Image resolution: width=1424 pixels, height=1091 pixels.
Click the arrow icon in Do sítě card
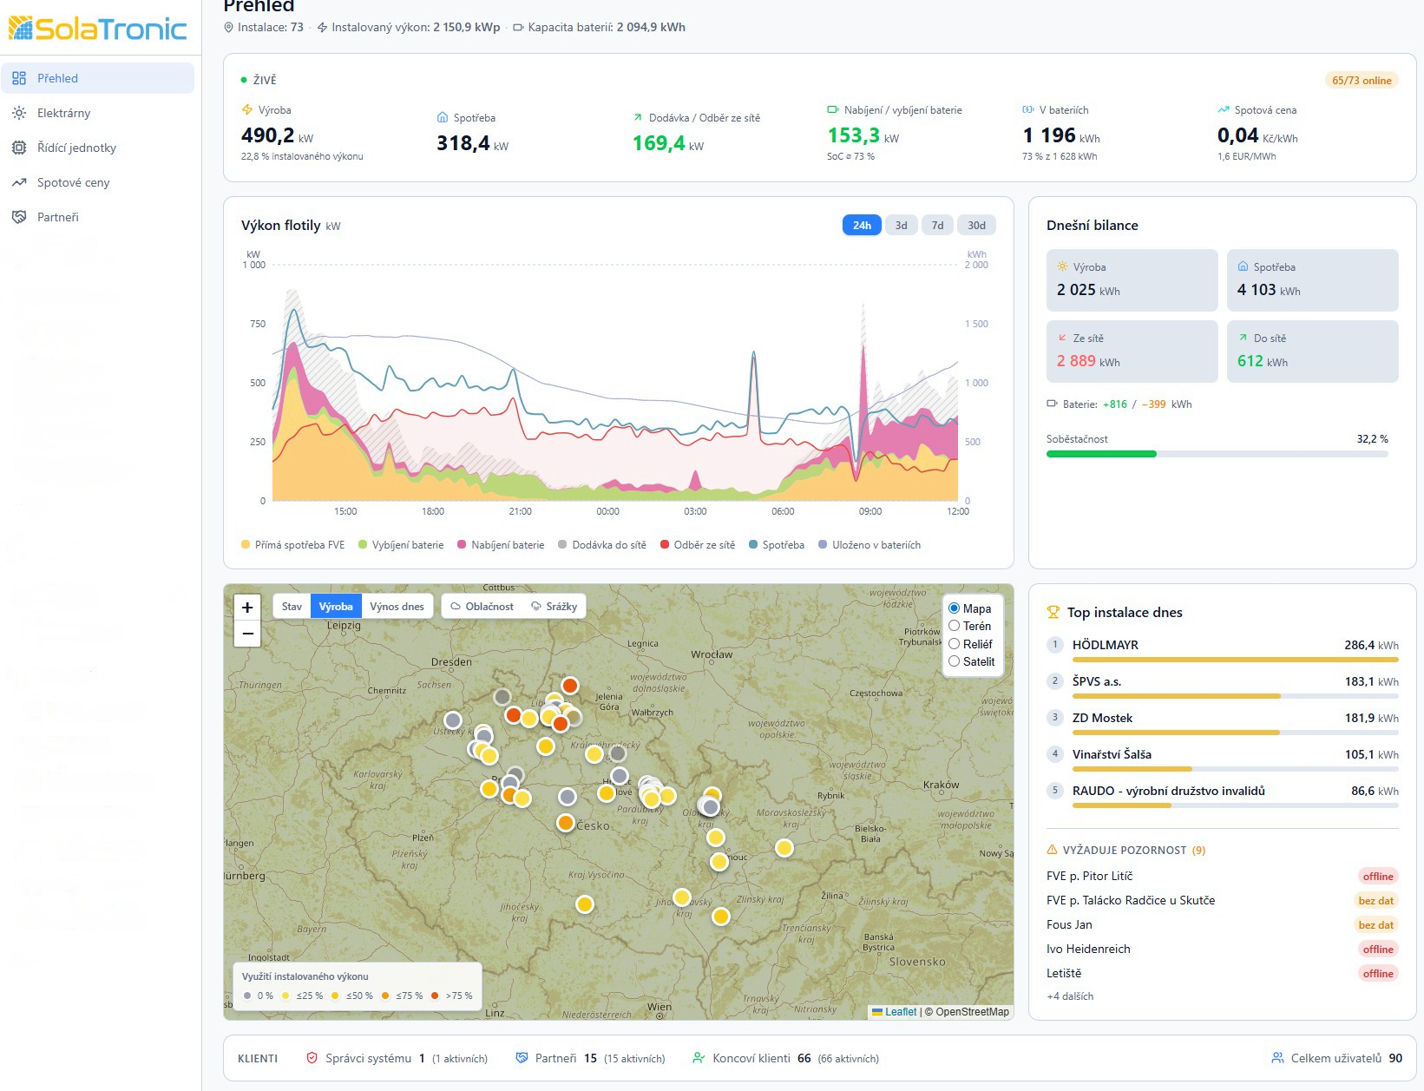click(x=1243, y=338)
